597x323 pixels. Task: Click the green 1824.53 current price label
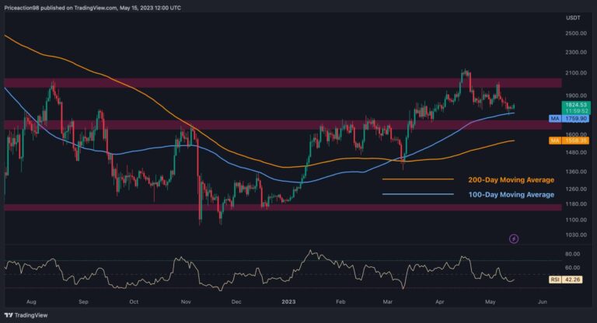[576, 105]
